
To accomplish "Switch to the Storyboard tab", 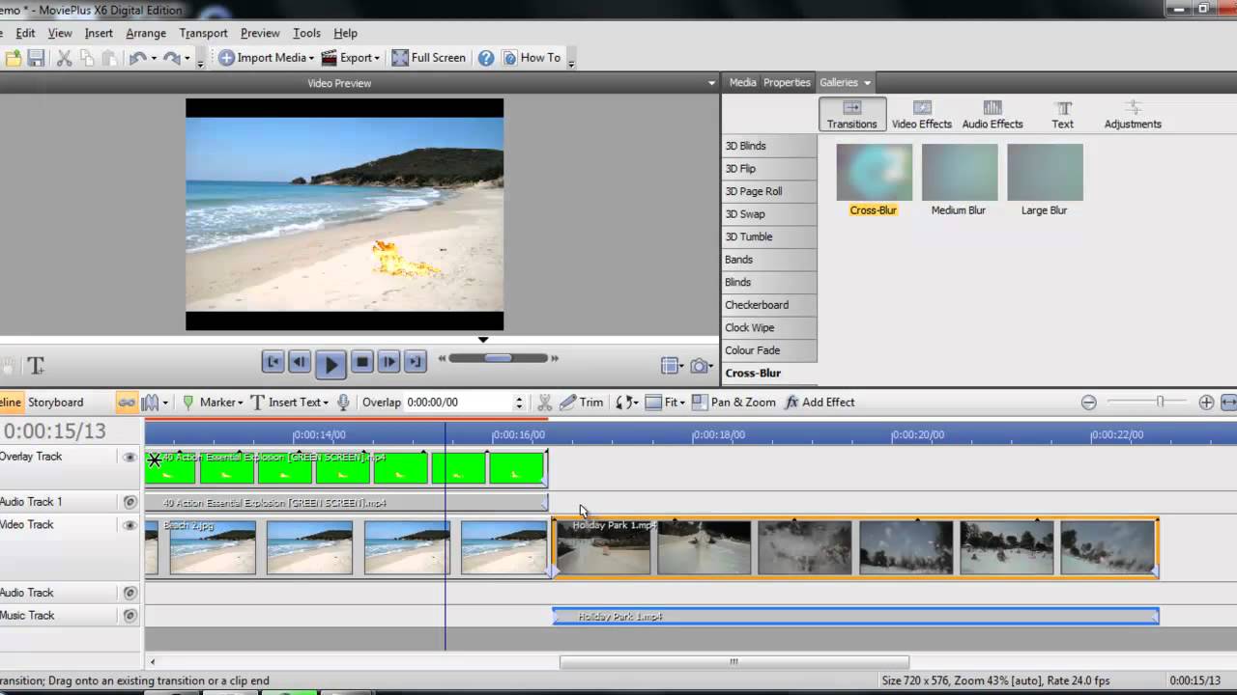I will [55, 403].
